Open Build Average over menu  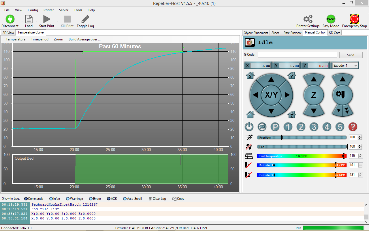tap(85, 39)
